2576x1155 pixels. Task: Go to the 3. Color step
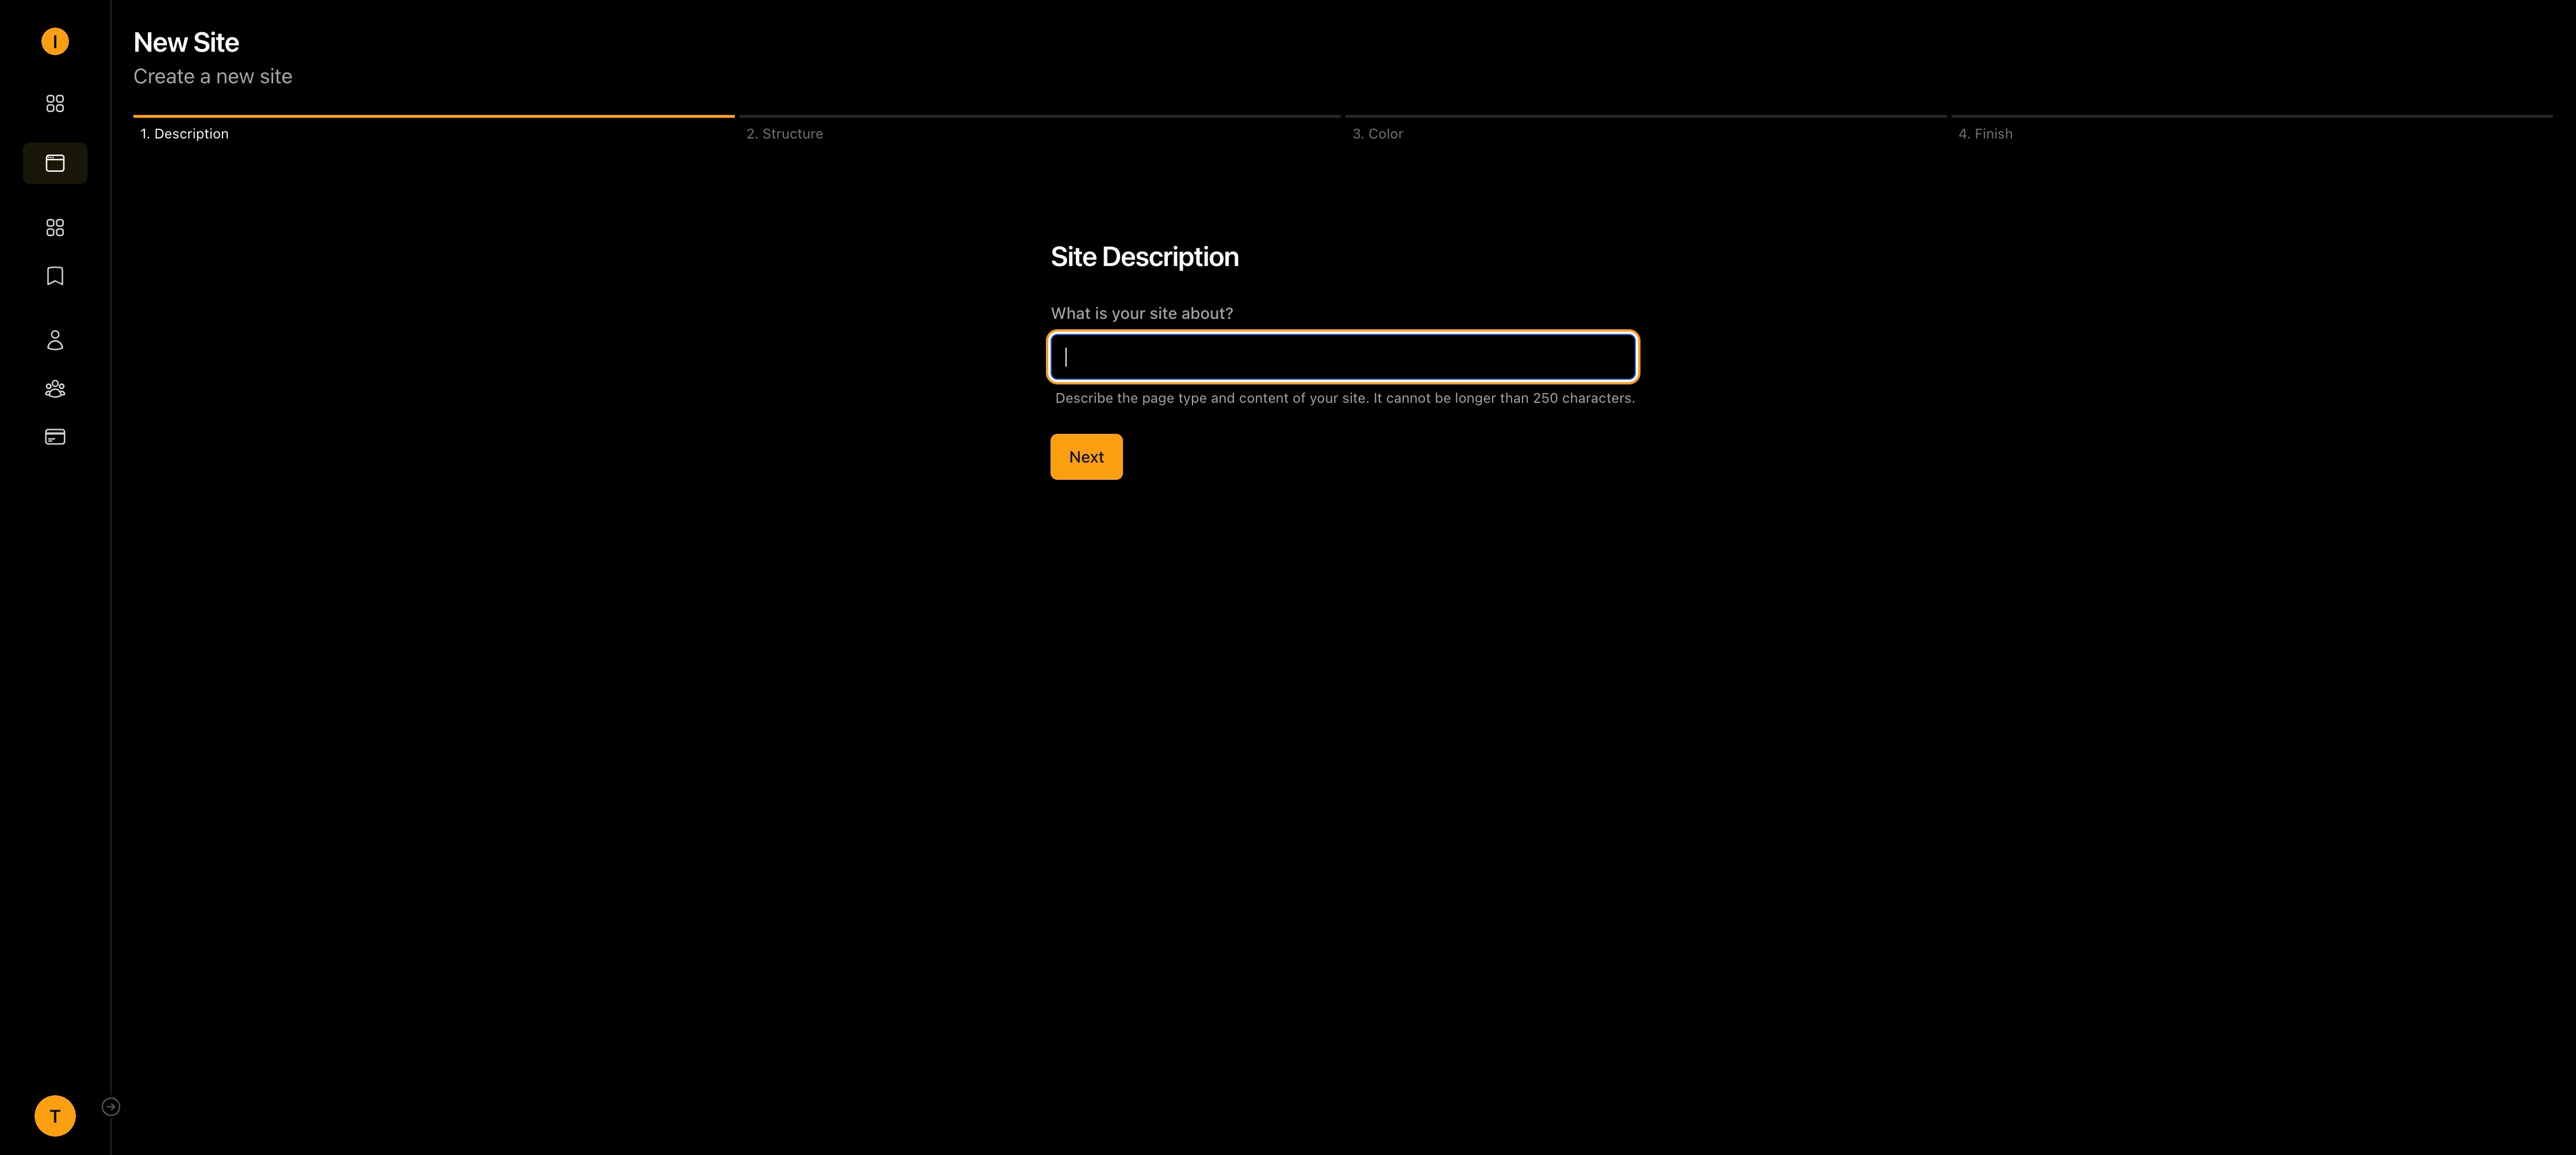(1377, 134)
